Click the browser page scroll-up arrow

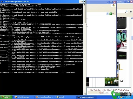pos(132,18)
